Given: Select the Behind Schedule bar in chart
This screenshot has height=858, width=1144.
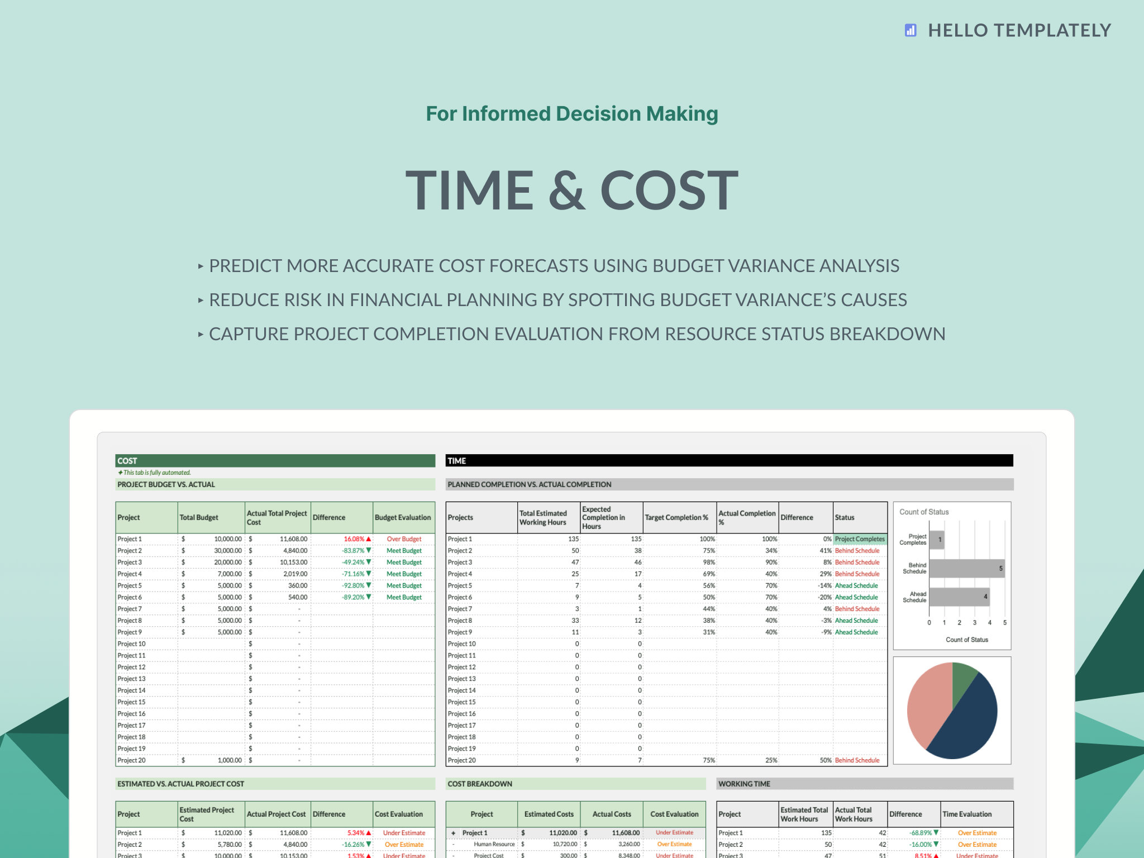Looking at the screenshot, I should (x=967, y=569).
